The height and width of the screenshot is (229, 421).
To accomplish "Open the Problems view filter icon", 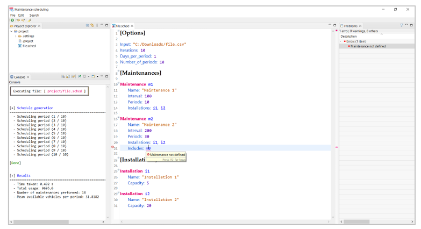I will tap(402, 25).
